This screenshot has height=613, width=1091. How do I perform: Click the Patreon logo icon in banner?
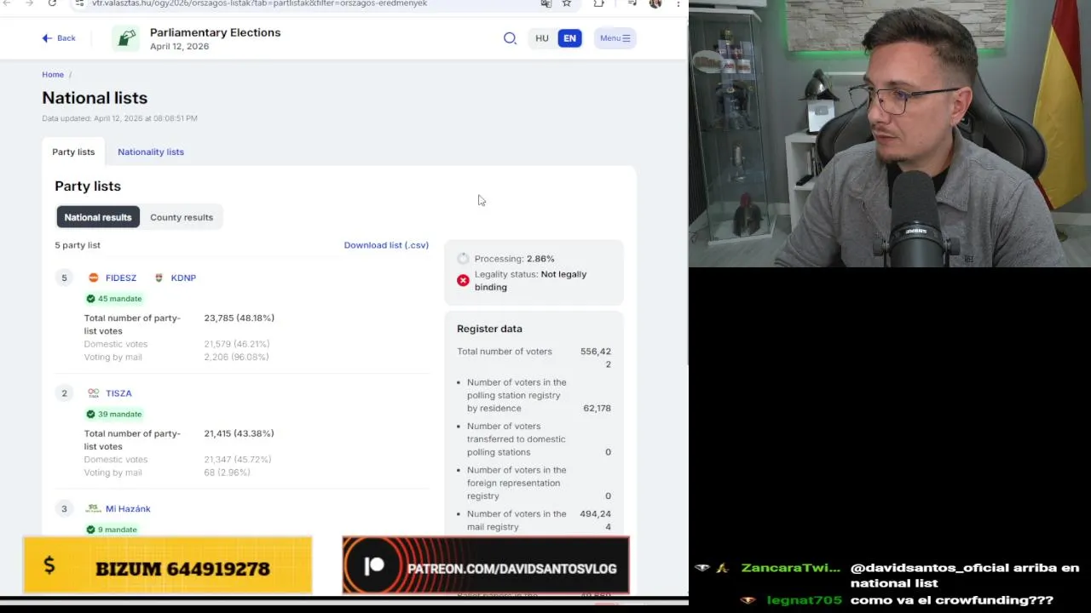pyautogui.click(x=374, y=567)
